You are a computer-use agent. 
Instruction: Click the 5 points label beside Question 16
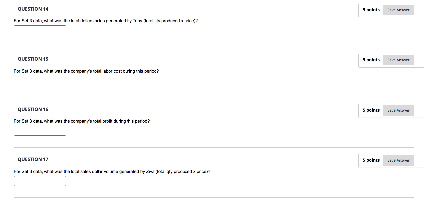tap(371, 110)
